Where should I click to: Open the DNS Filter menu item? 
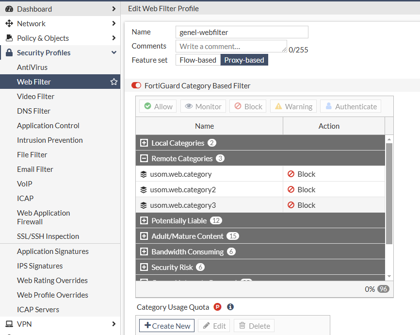[33, 111]
